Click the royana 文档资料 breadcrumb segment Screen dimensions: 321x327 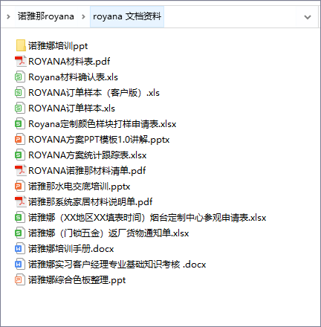click(127, 16)
